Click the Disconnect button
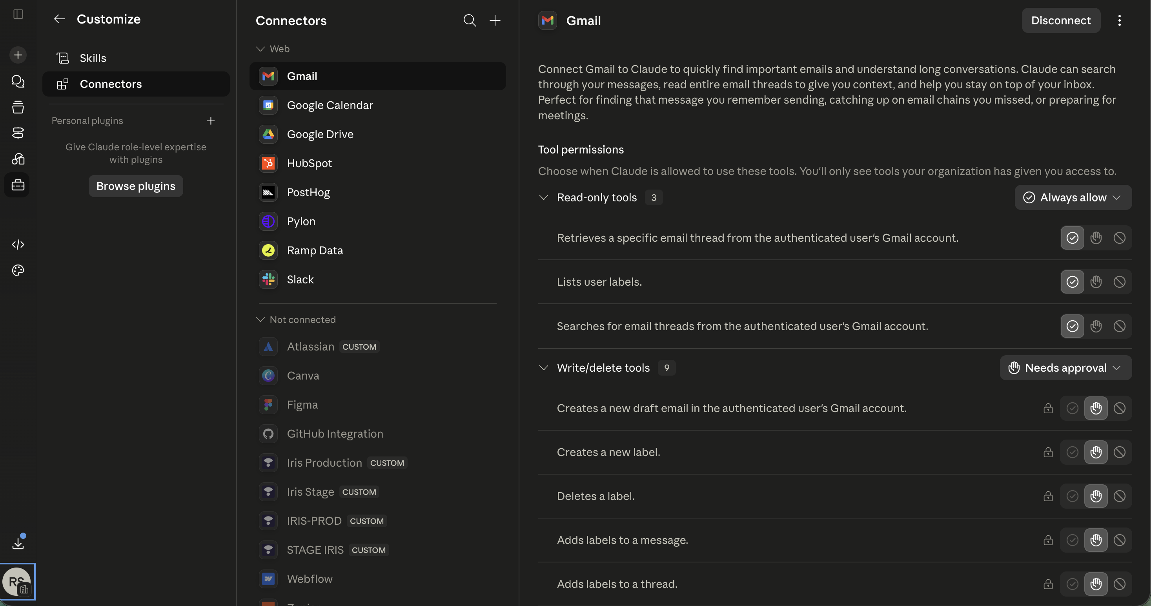The width and height of the screenshot is (1151, 606). point(1061,20)
